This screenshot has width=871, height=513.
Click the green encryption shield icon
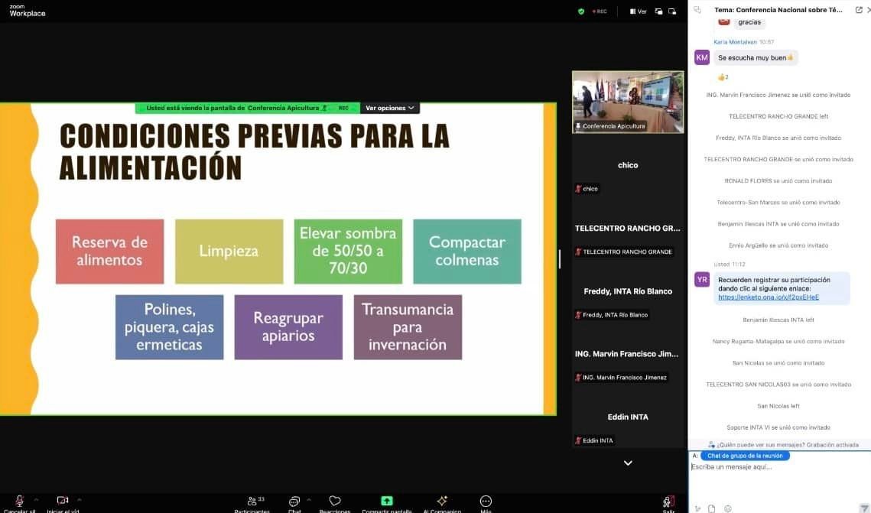581,11
